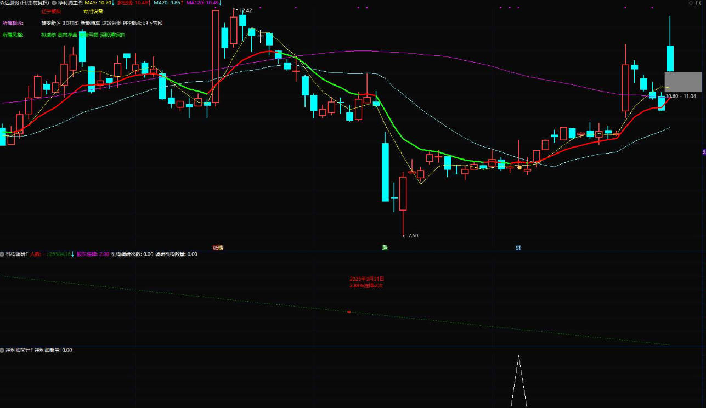Click the green 高市净率 style tag
Screen dimensions: 706x408
tap(67, 35)
